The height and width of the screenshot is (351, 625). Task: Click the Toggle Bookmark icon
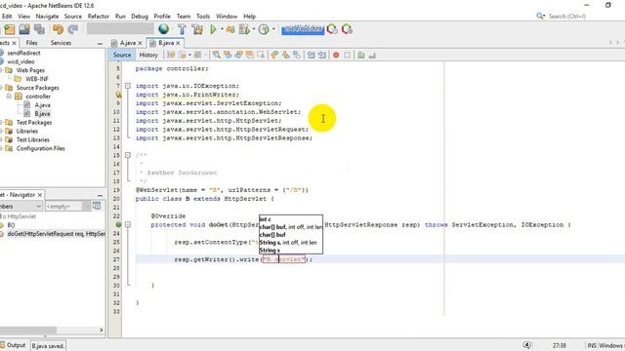coord(297,55)
